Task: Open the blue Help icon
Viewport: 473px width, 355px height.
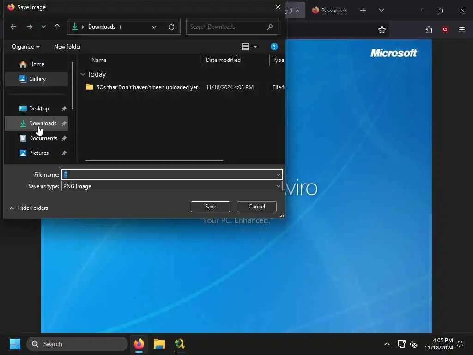Action: [x=274, y=47]
